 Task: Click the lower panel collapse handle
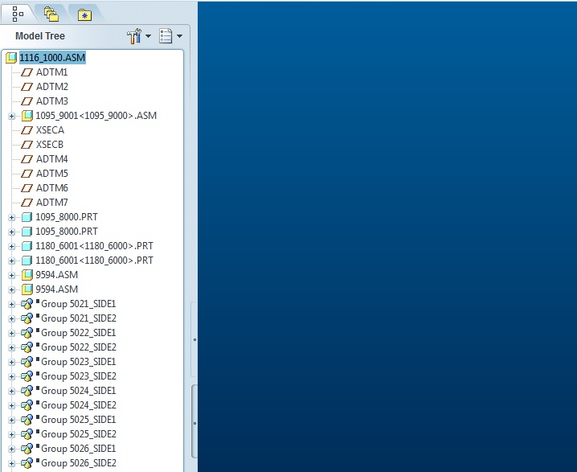(194, 422)
